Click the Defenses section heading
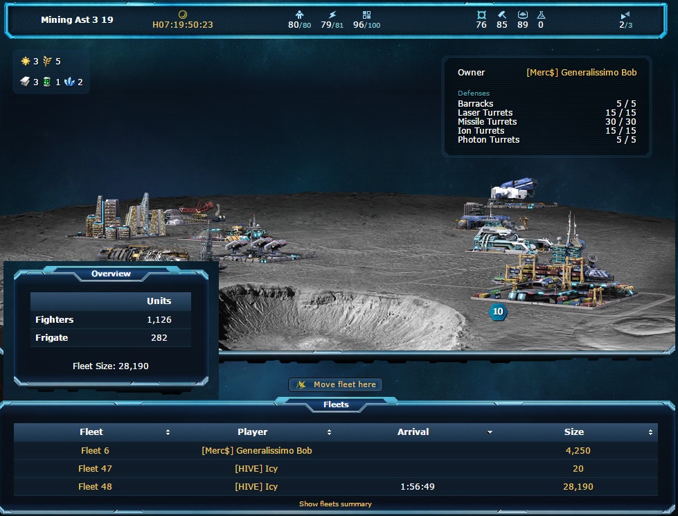Viewport: 678px width, 516px height. pyautogui.click(x=474, y=93)
